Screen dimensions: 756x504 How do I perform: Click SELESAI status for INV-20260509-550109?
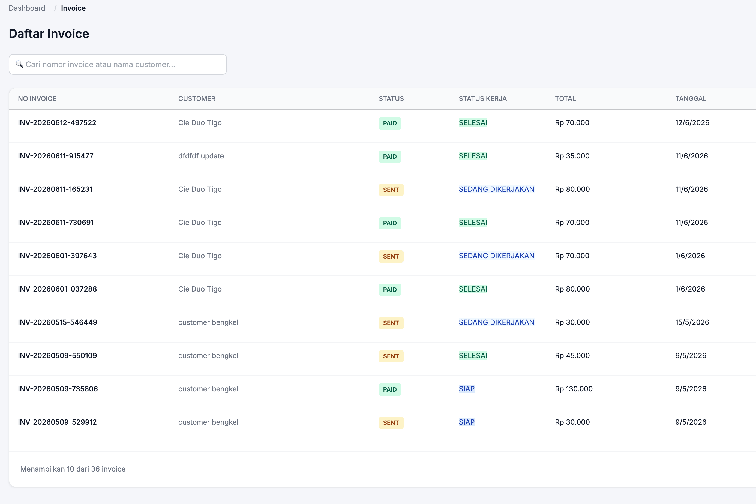point(473,356)
